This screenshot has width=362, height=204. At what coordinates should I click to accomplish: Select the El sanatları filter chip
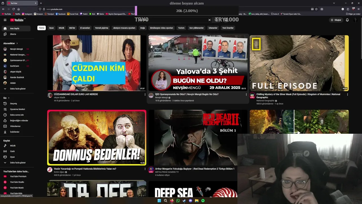pos(85,28)
